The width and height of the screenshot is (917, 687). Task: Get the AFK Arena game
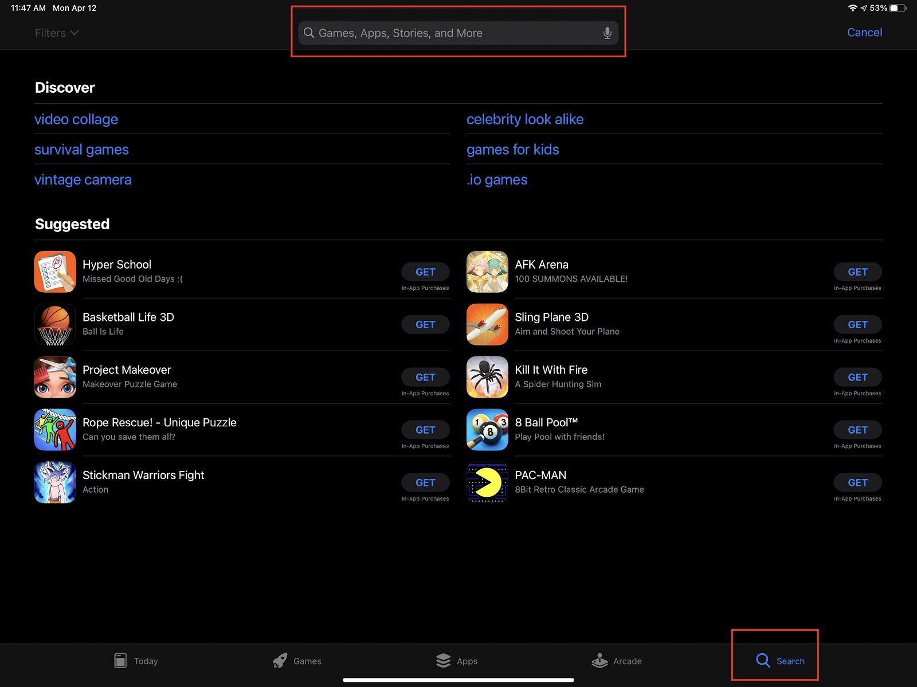(857, 272)
